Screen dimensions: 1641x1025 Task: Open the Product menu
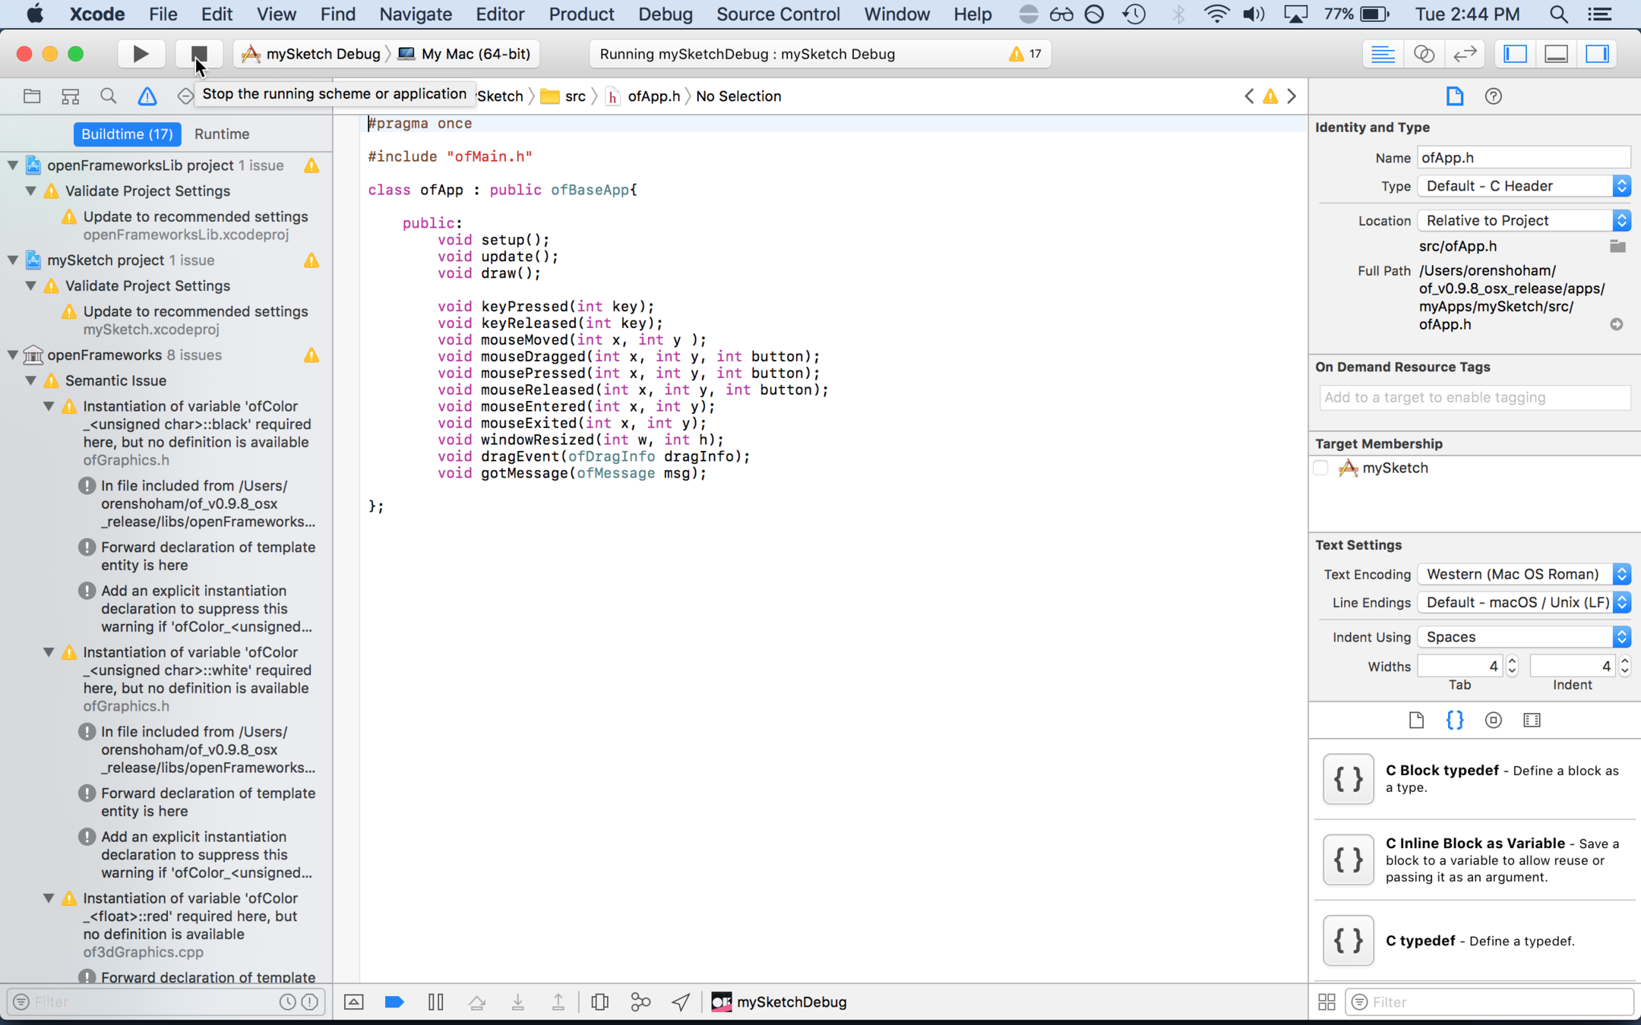click(x=581, y=14)
